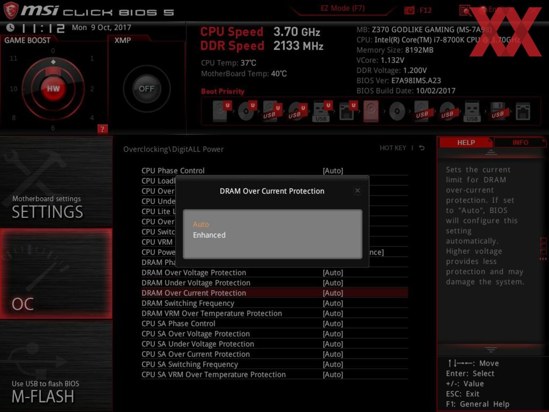Click the back arrow beside HOT KEY
Image resolution: width=549 pixels, height=412 pixels.
(x=421, y=148)
